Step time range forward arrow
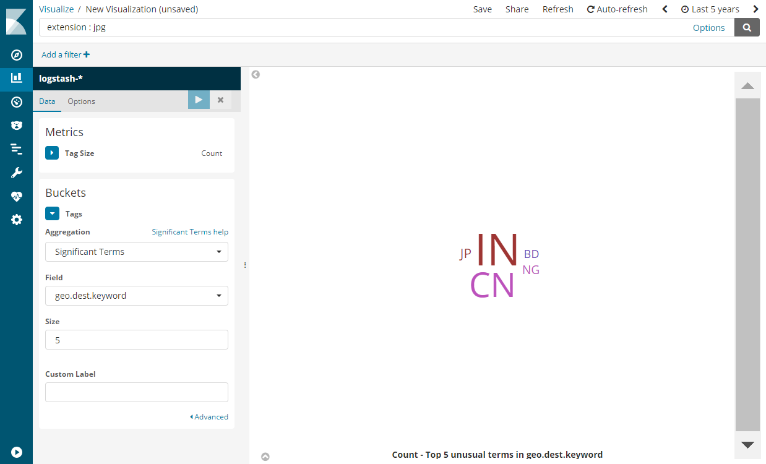766x464 pixels. pyautogui.click(x=755, y=9)
